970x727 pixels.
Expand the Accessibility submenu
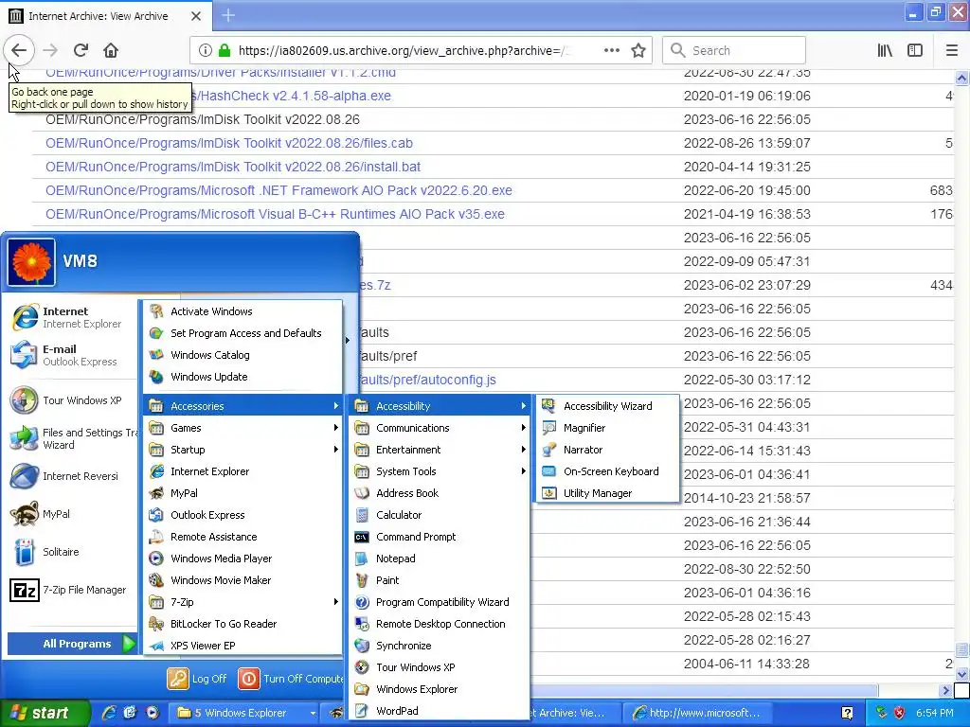coord(440,406)
